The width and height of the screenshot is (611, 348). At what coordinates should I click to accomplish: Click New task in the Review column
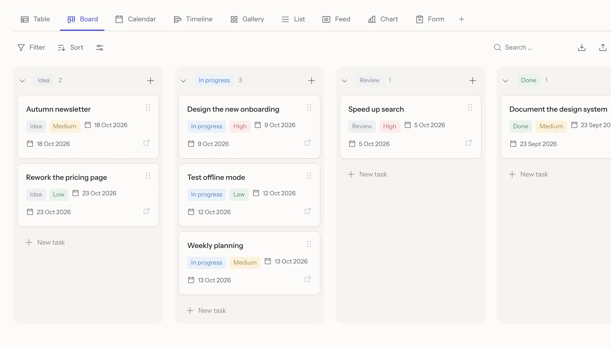[367, 174]
